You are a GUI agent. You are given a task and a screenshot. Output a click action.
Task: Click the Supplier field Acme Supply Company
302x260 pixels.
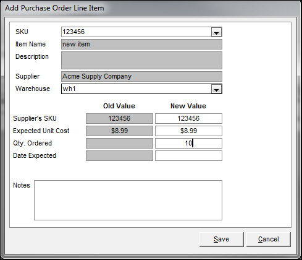coord(141,77)
